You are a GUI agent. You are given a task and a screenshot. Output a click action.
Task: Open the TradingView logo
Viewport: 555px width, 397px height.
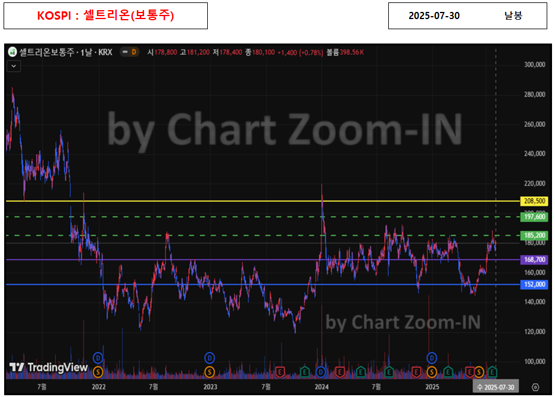[x=48, y=367]
